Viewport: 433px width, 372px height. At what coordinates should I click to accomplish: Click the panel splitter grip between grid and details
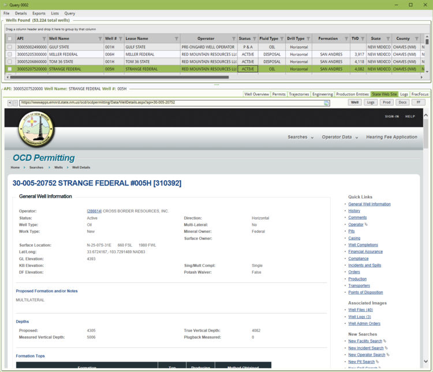[216, 84]
